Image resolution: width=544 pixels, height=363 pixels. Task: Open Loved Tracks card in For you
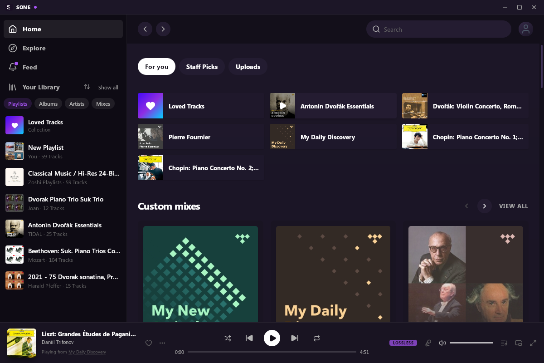[x=201, y=106]
